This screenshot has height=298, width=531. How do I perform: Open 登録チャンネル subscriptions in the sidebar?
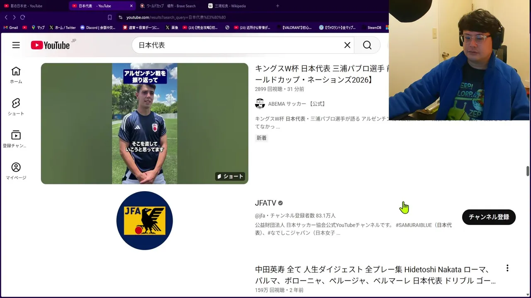[x=16, y=139]
